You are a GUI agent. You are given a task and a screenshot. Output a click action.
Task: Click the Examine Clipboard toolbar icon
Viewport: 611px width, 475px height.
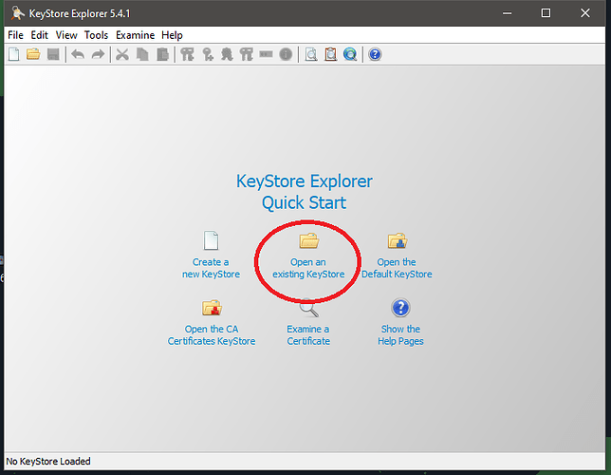pos(330,54)
